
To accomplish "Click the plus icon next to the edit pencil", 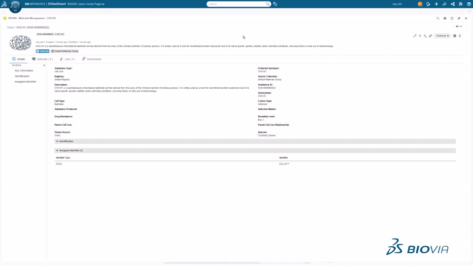I will [420, 36].
